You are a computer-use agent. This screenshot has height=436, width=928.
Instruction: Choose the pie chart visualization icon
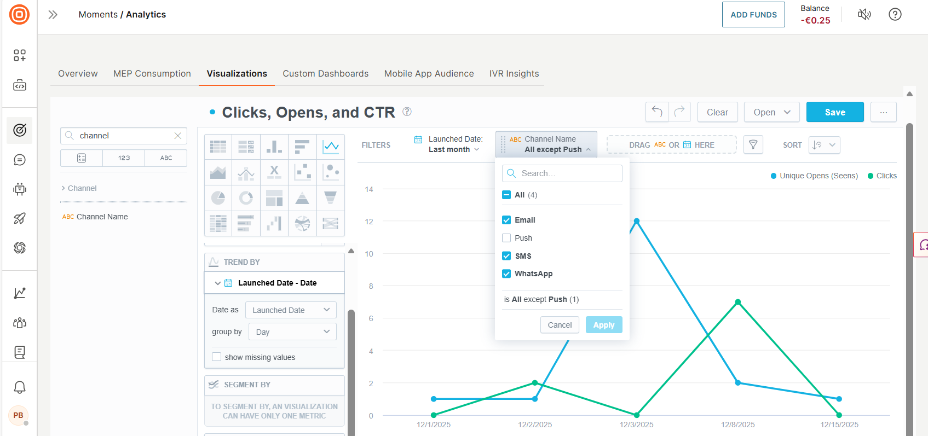[218, 197]
